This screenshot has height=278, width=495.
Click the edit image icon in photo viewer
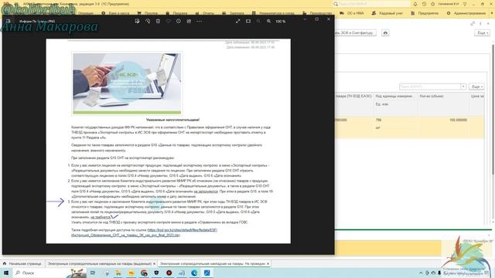tap(137, 21)
